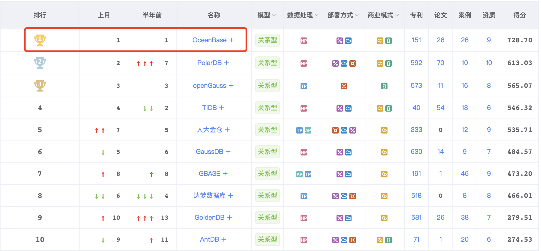Screen dimensions: 541x251
Task: Click the 专利 column header
Action: coord(416,15)
